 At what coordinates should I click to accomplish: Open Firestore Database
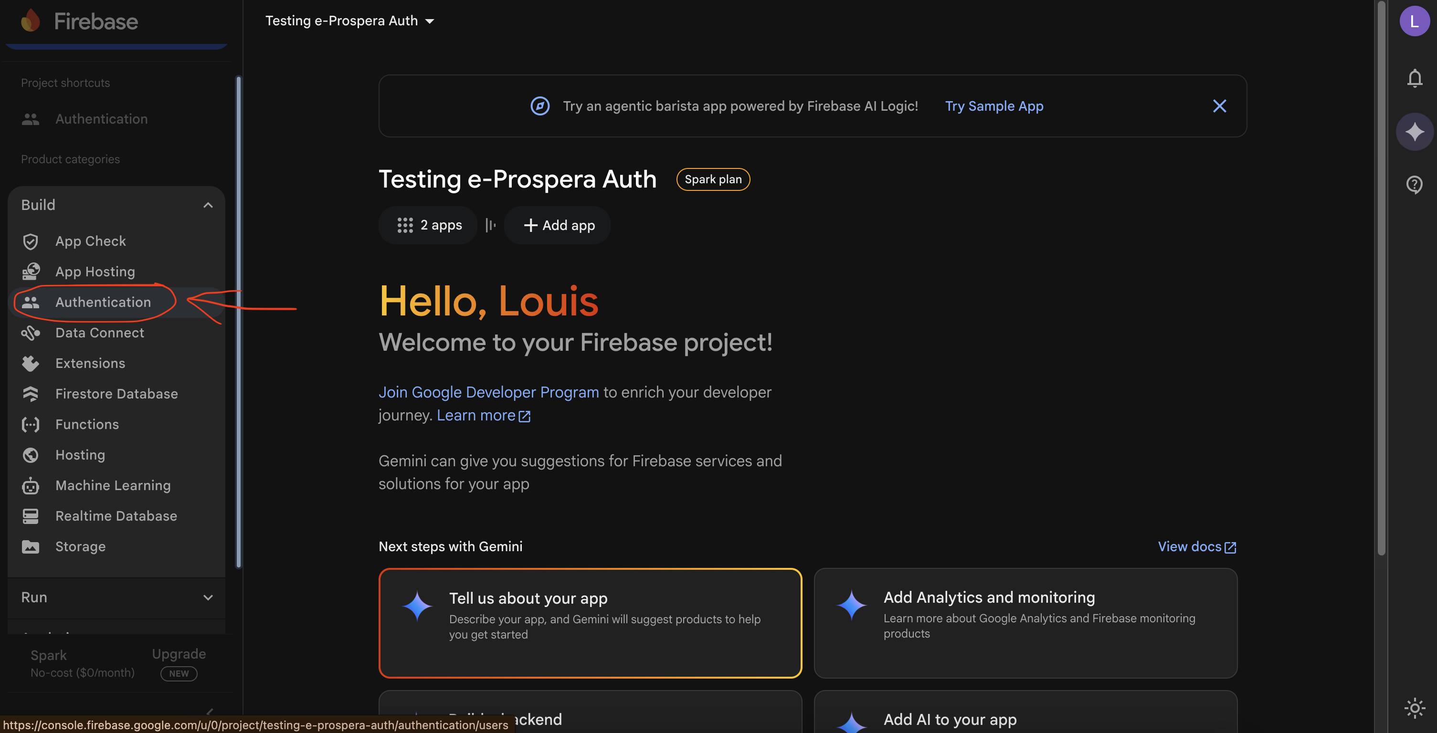pos(116,394)
